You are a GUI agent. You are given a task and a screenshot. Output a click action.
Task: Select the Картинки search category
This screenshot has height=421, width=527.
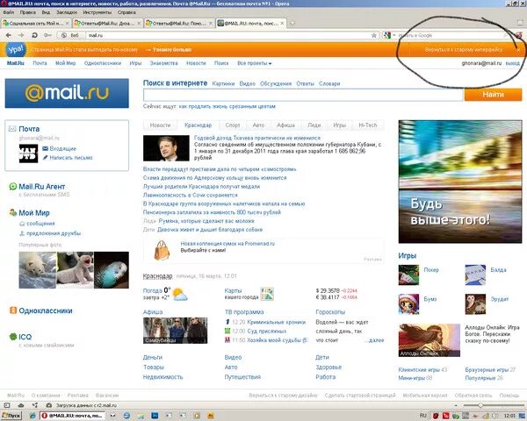tap(223, 83)
